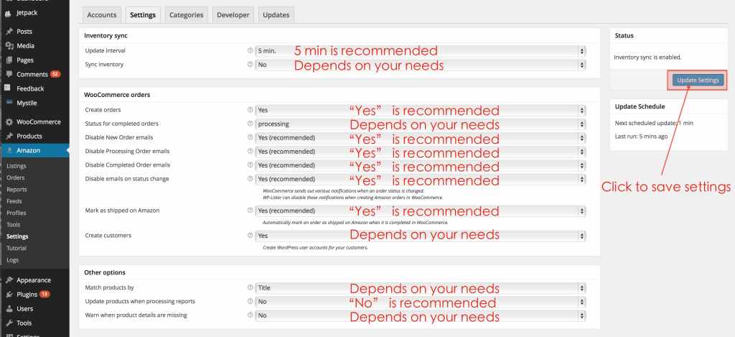Viewport: 735px width, 337px height.
Task: Open the Developer tab
Action: (233, 15)
